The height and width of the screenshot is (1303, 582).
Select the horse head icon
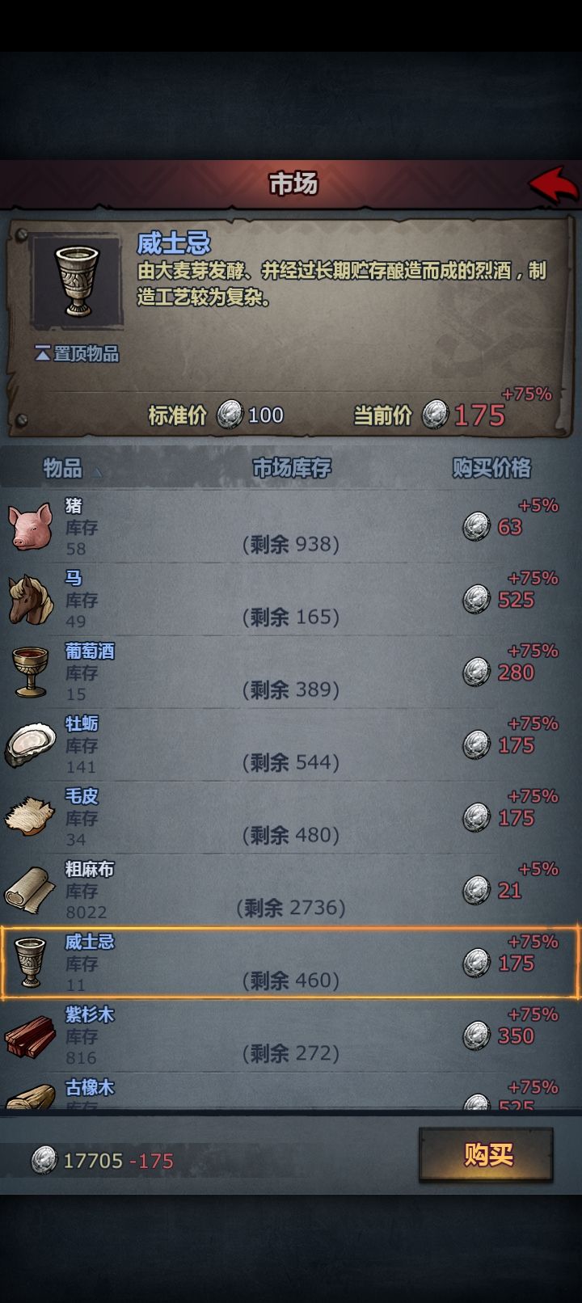(30, 599)
